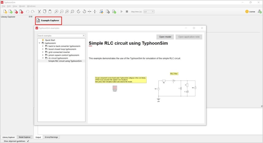The image size is (263, 143).
Task: Toggle Show alignment guidelines checkbox
Action: 28,141
